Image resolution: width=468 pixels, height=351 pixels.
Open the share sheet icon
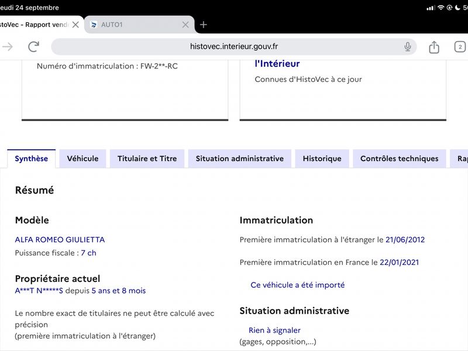click(x=434, y=47)
